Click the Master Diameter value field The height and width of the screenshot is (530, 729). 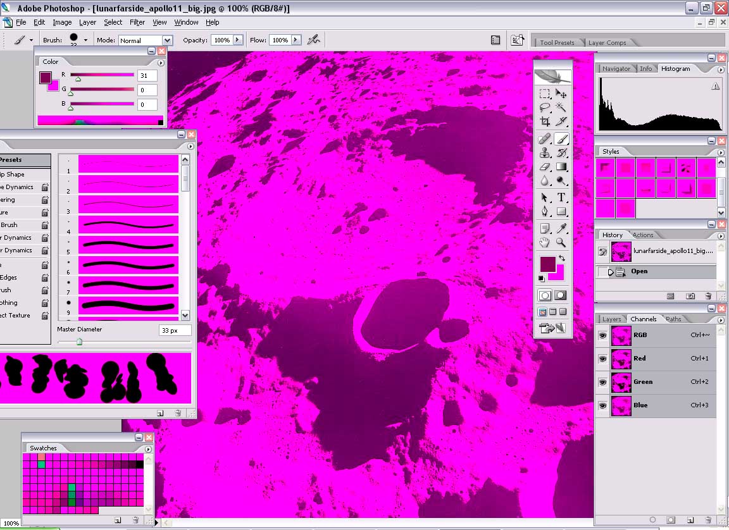tap(175, 330)
